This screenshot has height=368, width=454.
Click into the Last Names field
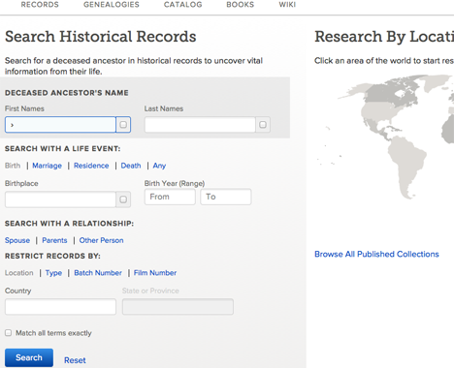[200, 125]
